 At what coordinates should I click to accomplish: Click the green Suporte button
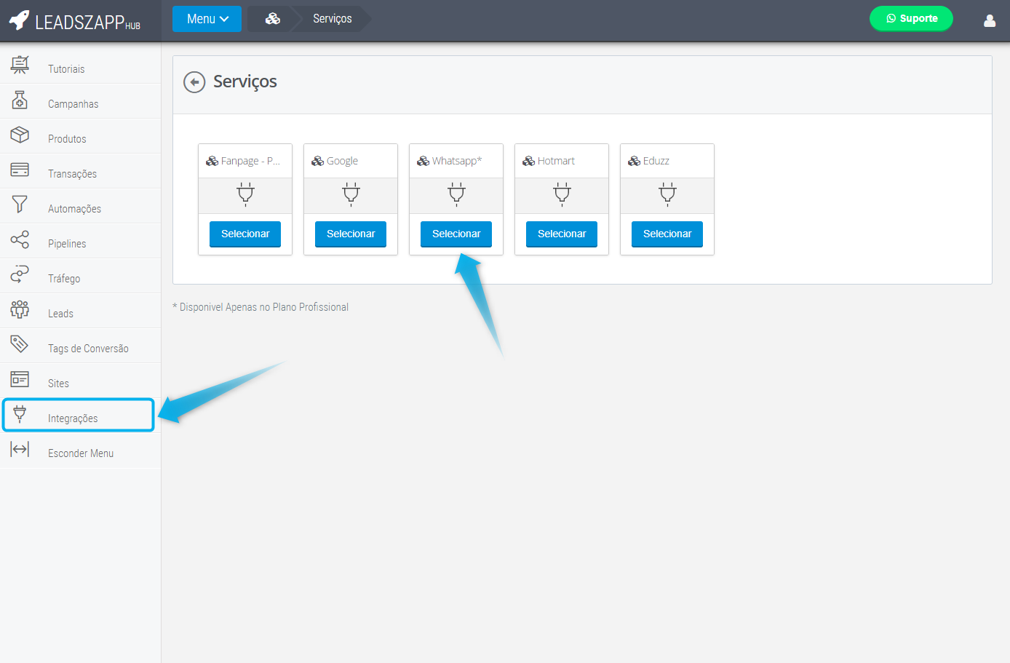click(910, 19)
